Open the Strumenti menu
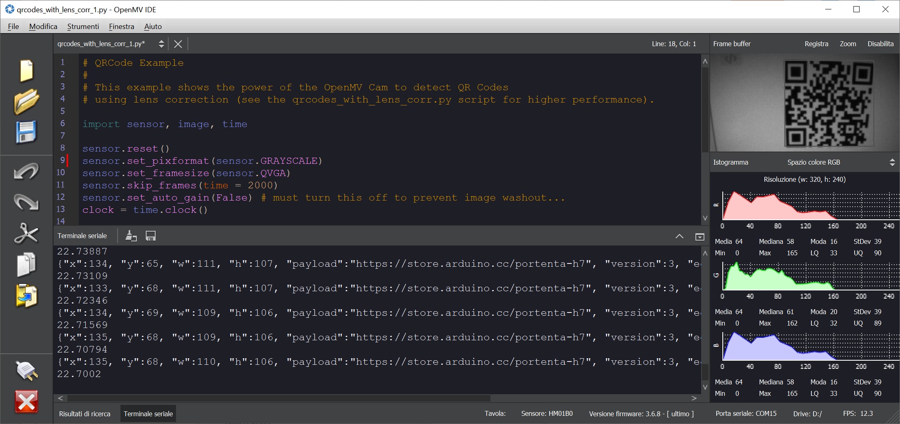The height and width of the screenshot is (424, 900). click(x=83, y=27)
